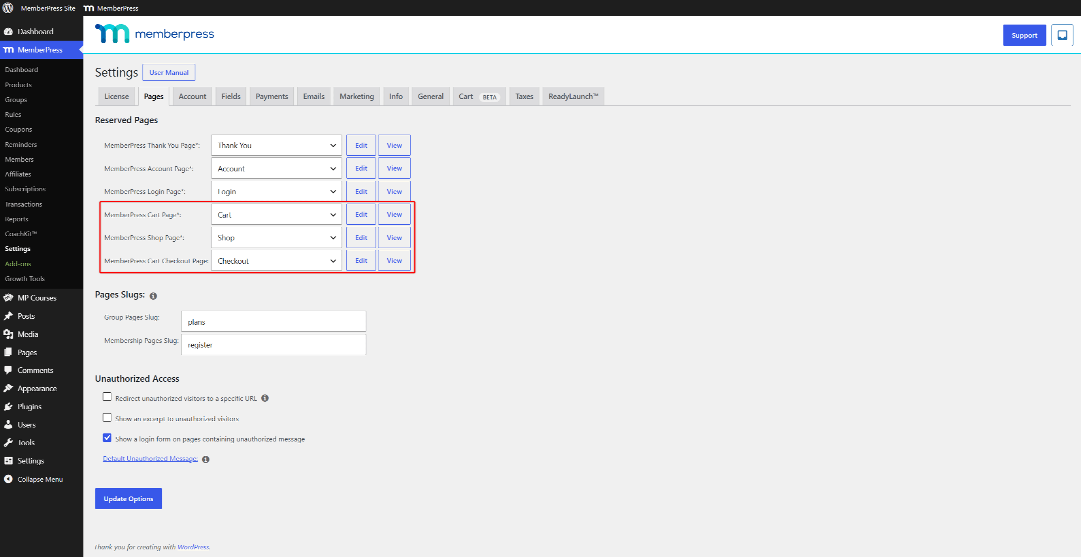1081x557 pixels.
Task: Open the WordPress Pages sidebar icon
Action: (x=8, y=352)
